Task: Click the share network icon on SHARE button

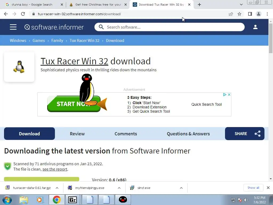Action: click(x=258, y=134)
